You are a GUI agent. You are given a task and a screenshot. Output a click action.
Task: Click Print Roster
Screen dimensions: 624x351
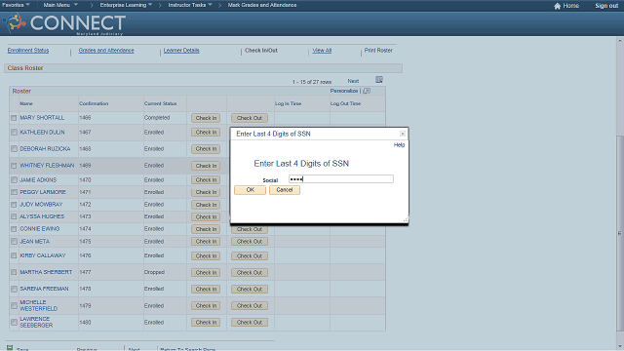point(378,51)
